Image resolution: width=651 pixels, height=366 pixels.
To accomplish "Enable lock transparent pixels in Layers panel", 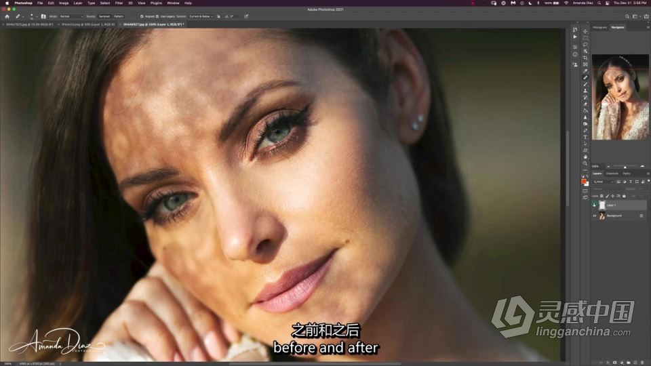I will coord(601,196).
